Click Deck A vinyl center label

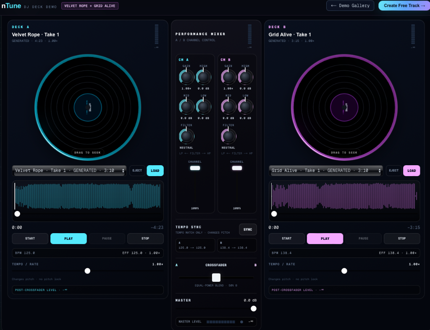88,107
